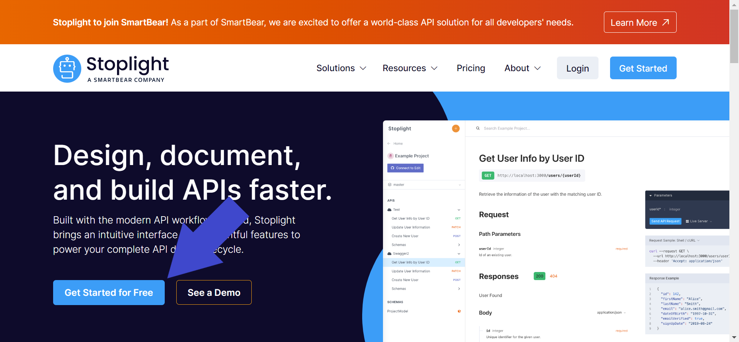Image resolution: width=739 pixels, height=342 pixels.
Task: Click the "User Found" response text
Action: [490, 295]
